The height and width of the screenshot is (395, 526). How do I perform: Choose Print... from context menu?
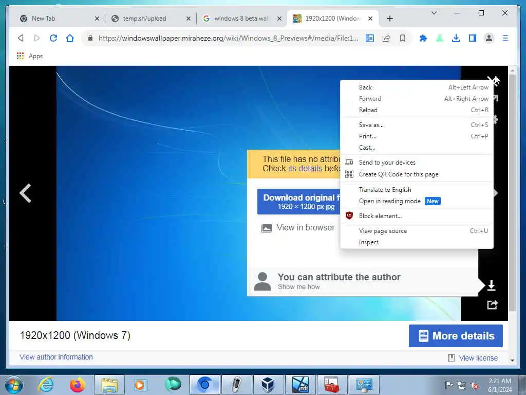coord(417,136)
